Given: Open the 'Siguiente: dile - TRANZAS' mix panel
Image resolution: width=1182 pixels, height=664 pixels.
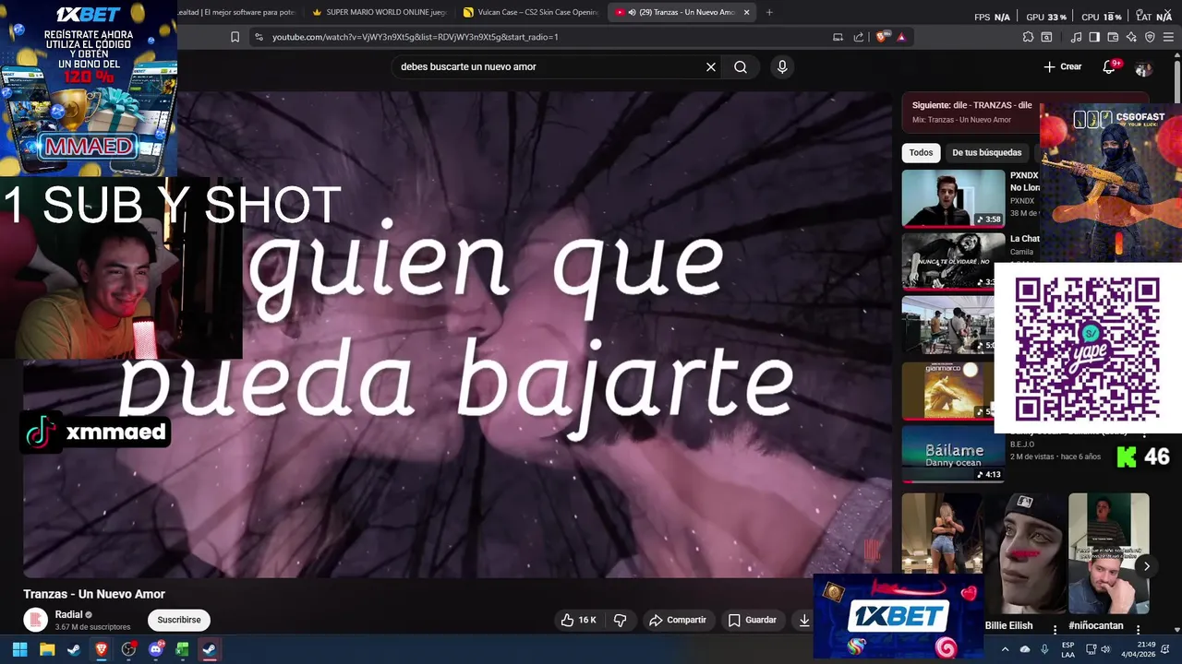Looking at the screenshot, I should click(971, 112).
